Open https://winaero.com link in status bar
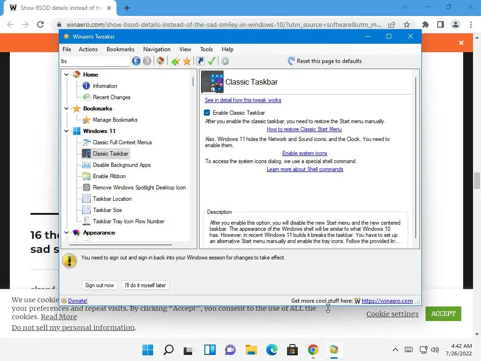The width and height of the screenshot is (481, 361). [x=387, y=301]
